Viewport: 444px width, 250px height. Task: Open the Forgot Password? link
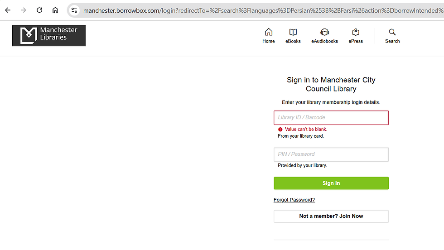coord(294,200)
